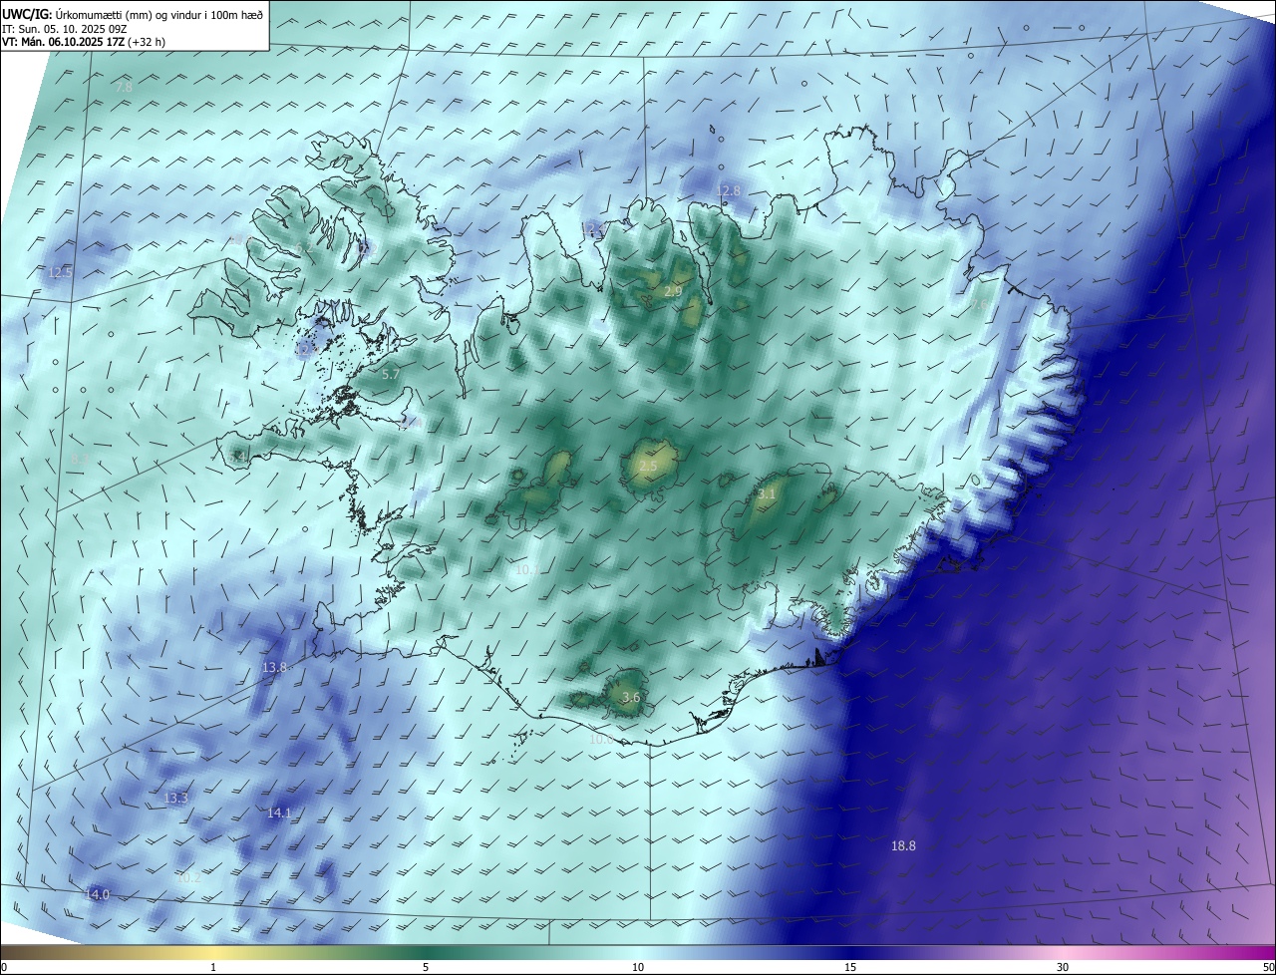Screen dimensions: 1276x975
Task: Click the 10.2 value label
Action: coord(188,877)
